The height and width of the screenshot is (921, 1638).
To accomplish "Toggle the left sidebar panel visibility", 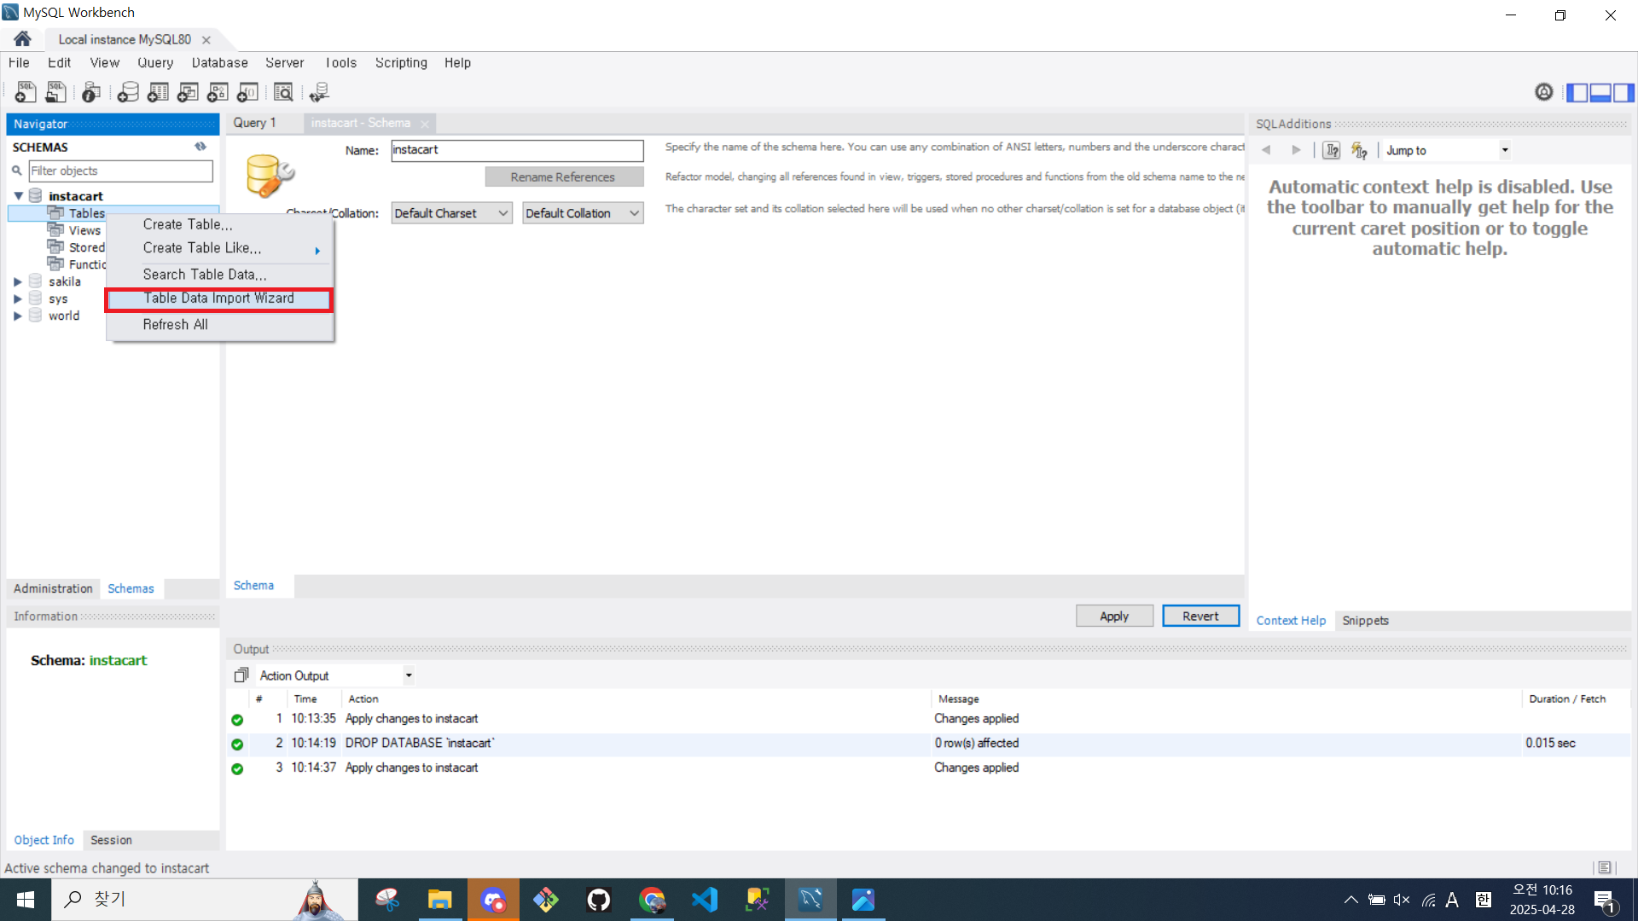I will pos(1577,92).
